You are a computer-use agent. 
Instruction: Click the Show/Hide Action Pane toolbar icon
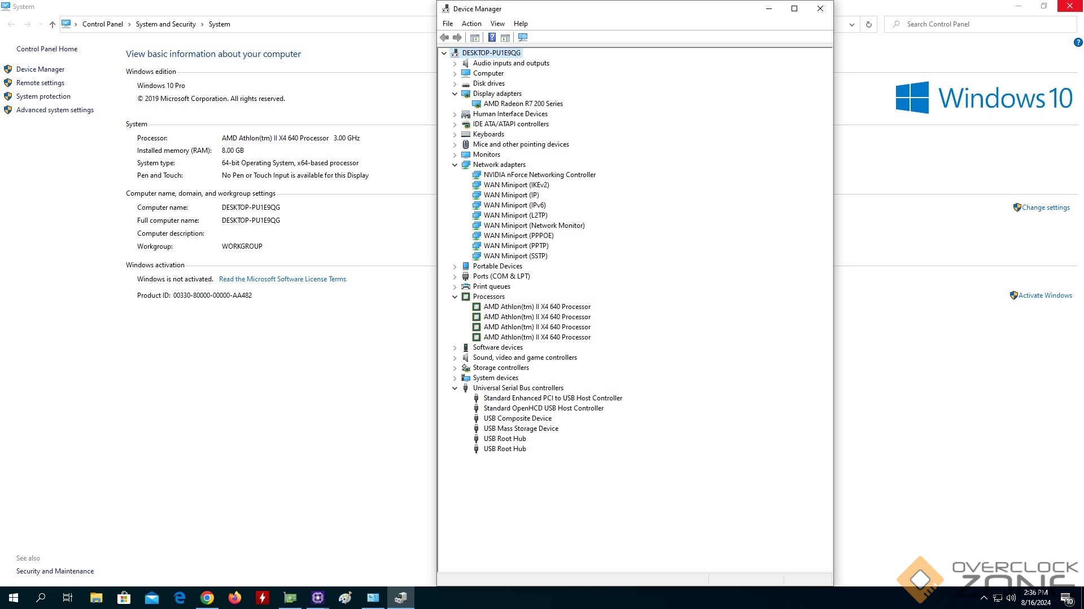pyautogui.click(x=505, y=38)
